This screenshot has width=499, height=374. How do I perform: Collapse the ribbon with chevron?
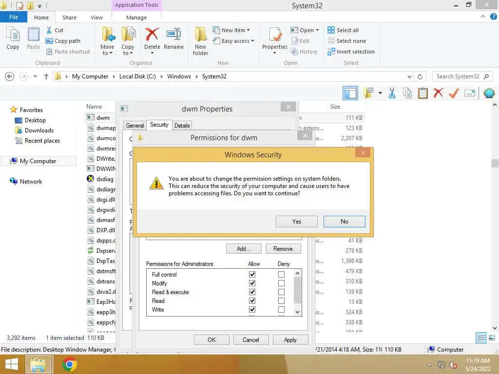(x=483, y=17)
